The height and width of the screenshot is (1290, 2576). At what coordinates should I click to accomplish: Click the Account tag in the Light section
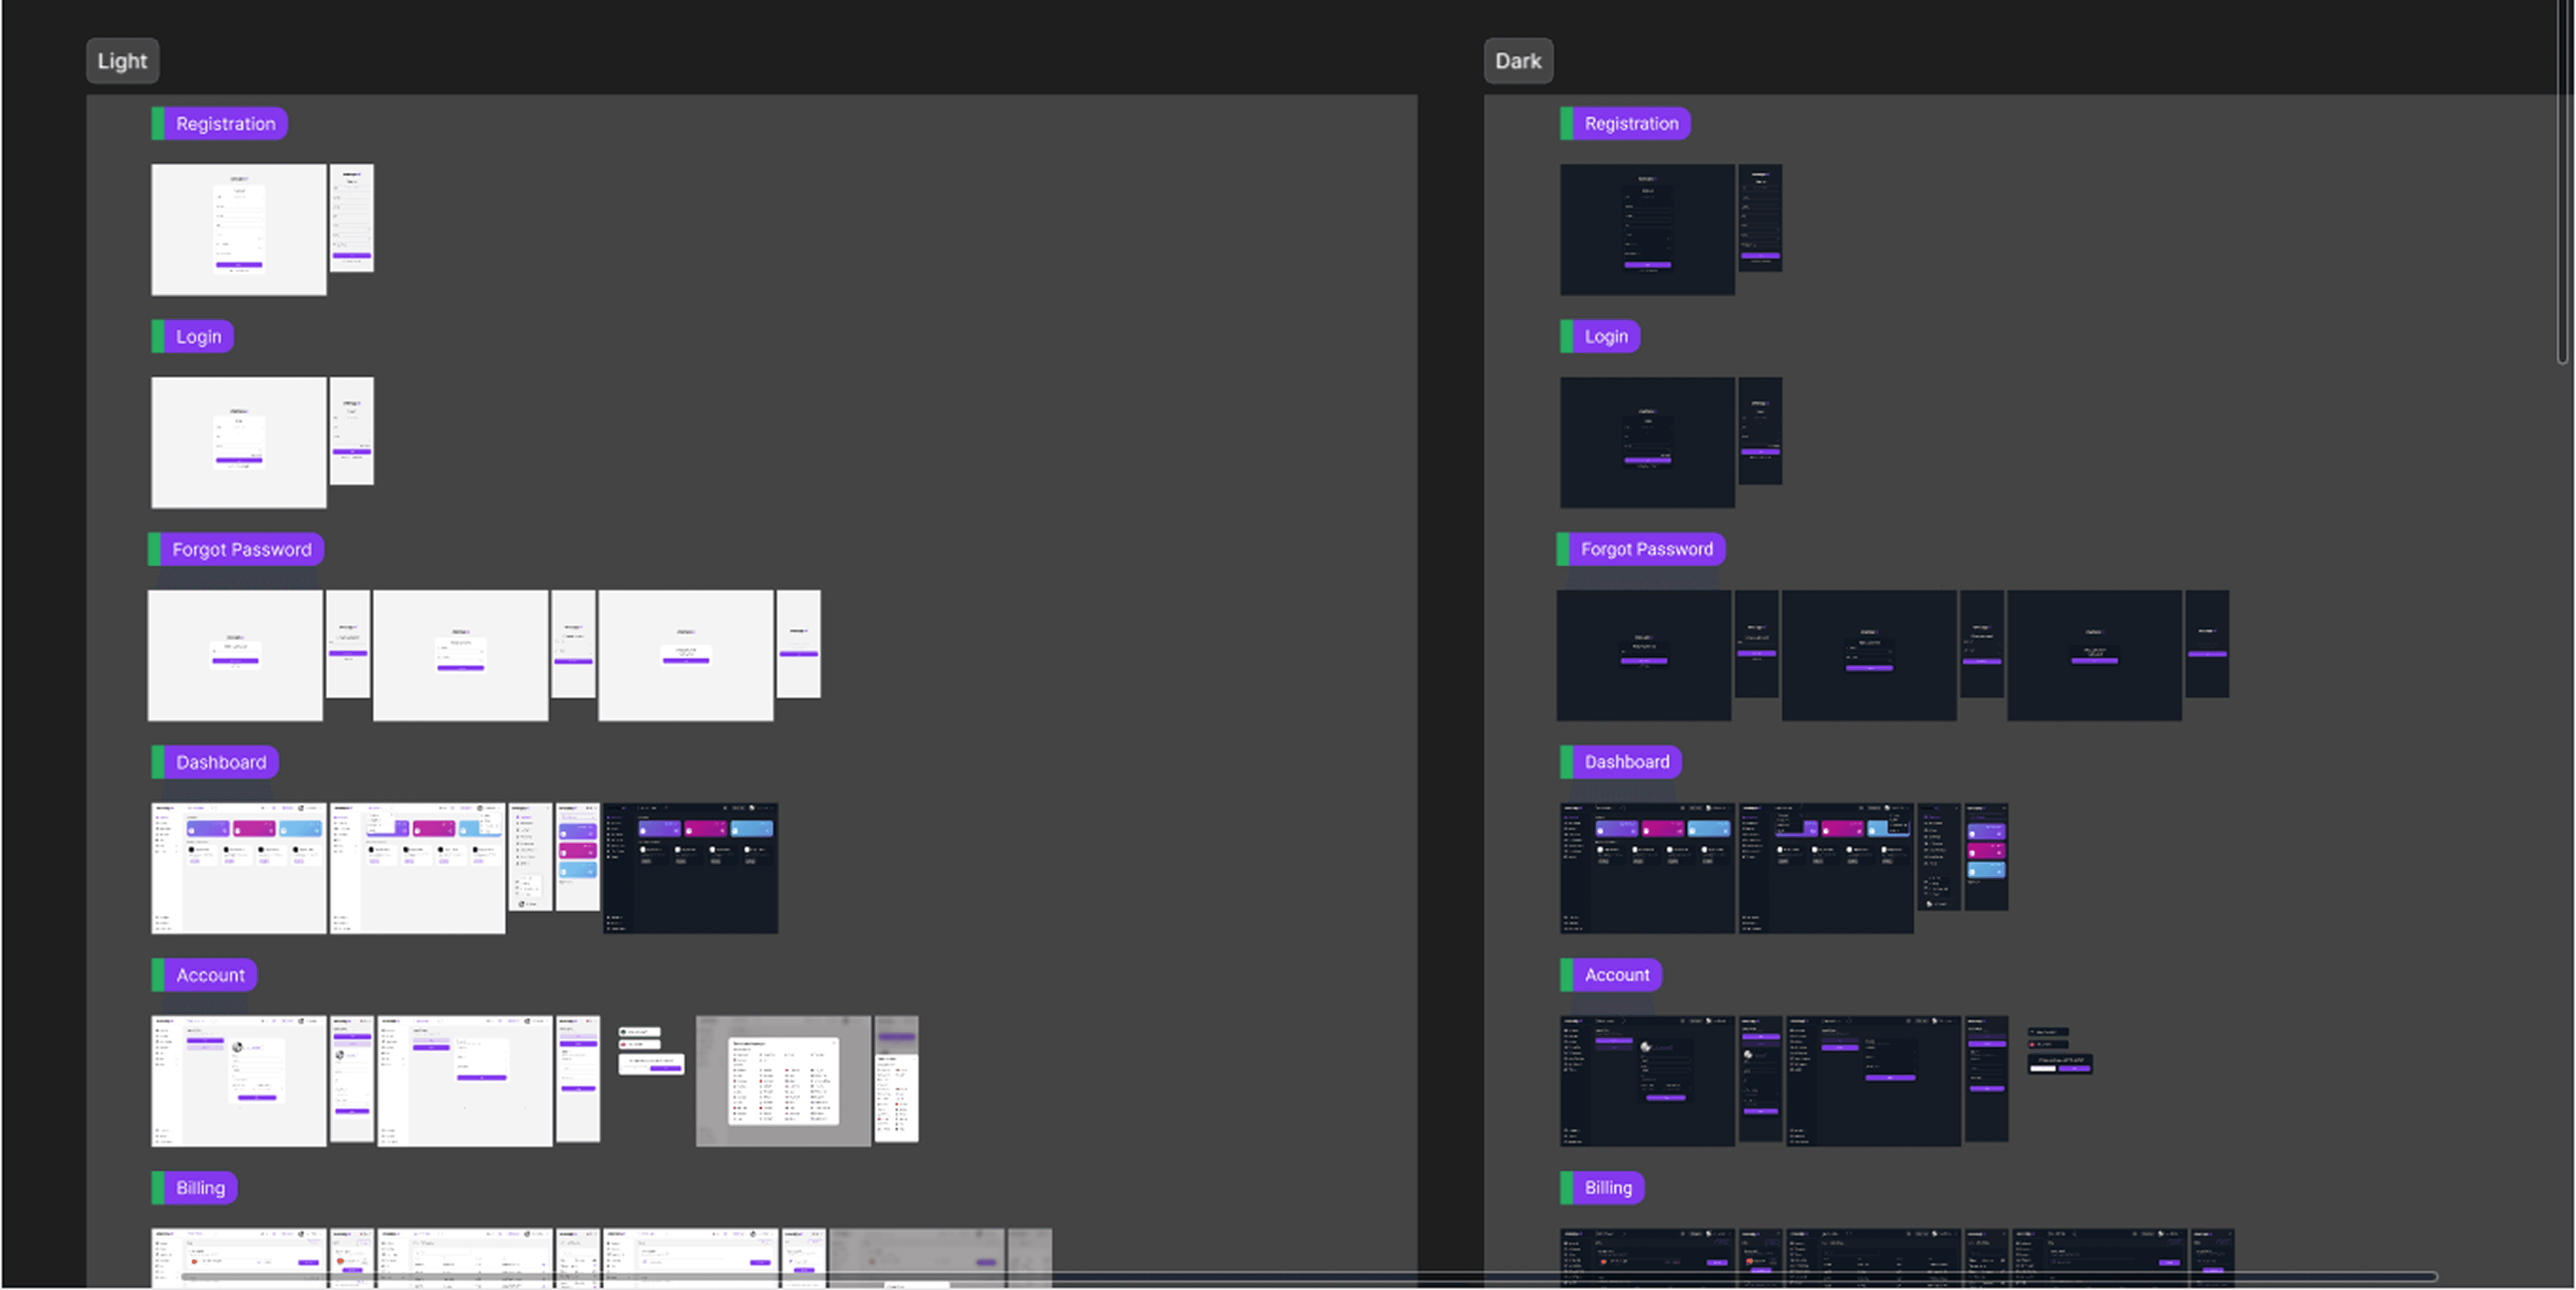click(x=210, y=975)
